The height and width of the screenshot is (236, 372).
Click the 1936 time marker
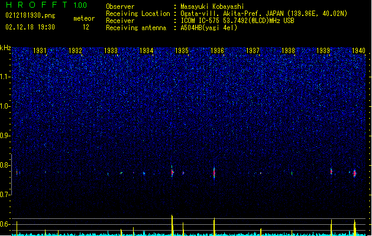point(217,50)
